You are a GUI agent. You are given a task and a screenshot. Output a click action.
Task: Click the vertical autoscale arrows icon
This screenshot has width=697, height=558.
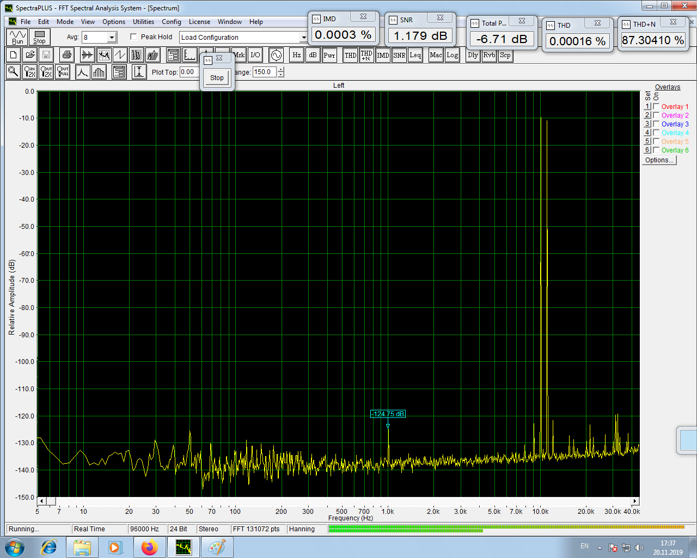tap(139, 71)
